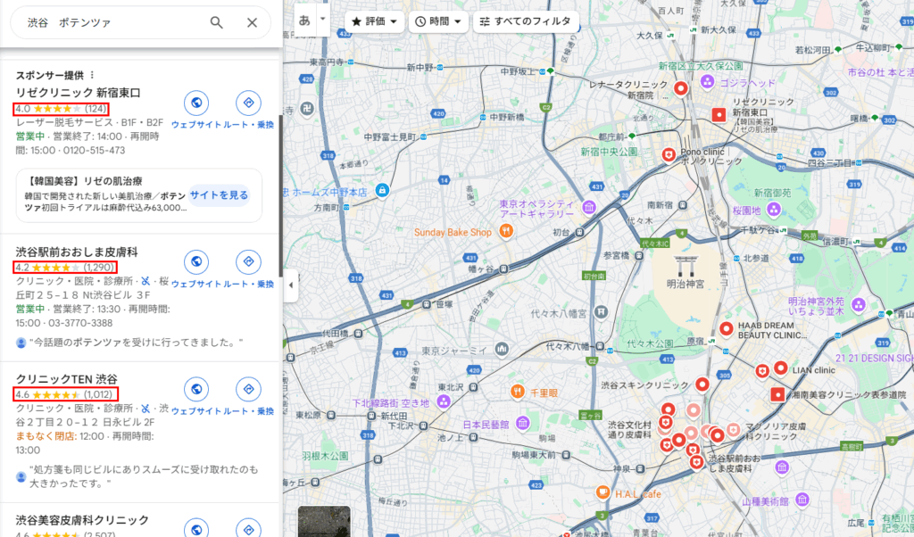The height and width of the screenshot is (537, 914).
Task: Click the 4.2 rating with 1,290 reviews
Action: click(x=64, y=268)
